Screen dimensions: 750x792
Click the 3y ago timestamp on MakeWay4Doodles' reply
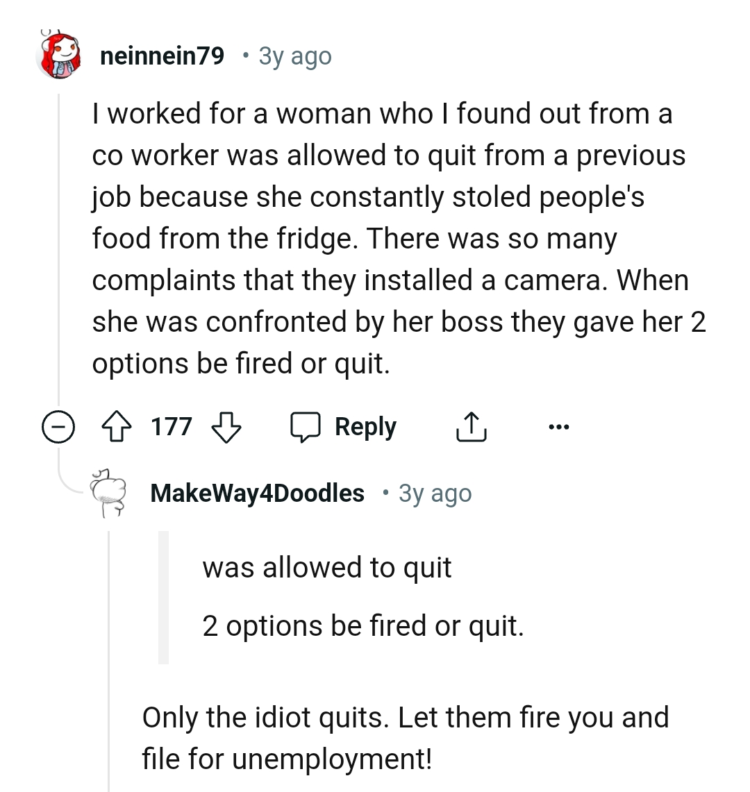click(x=434, y=493)
